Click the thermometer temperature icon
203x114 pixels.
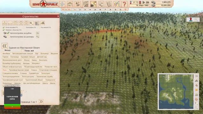tap(131, 2)
